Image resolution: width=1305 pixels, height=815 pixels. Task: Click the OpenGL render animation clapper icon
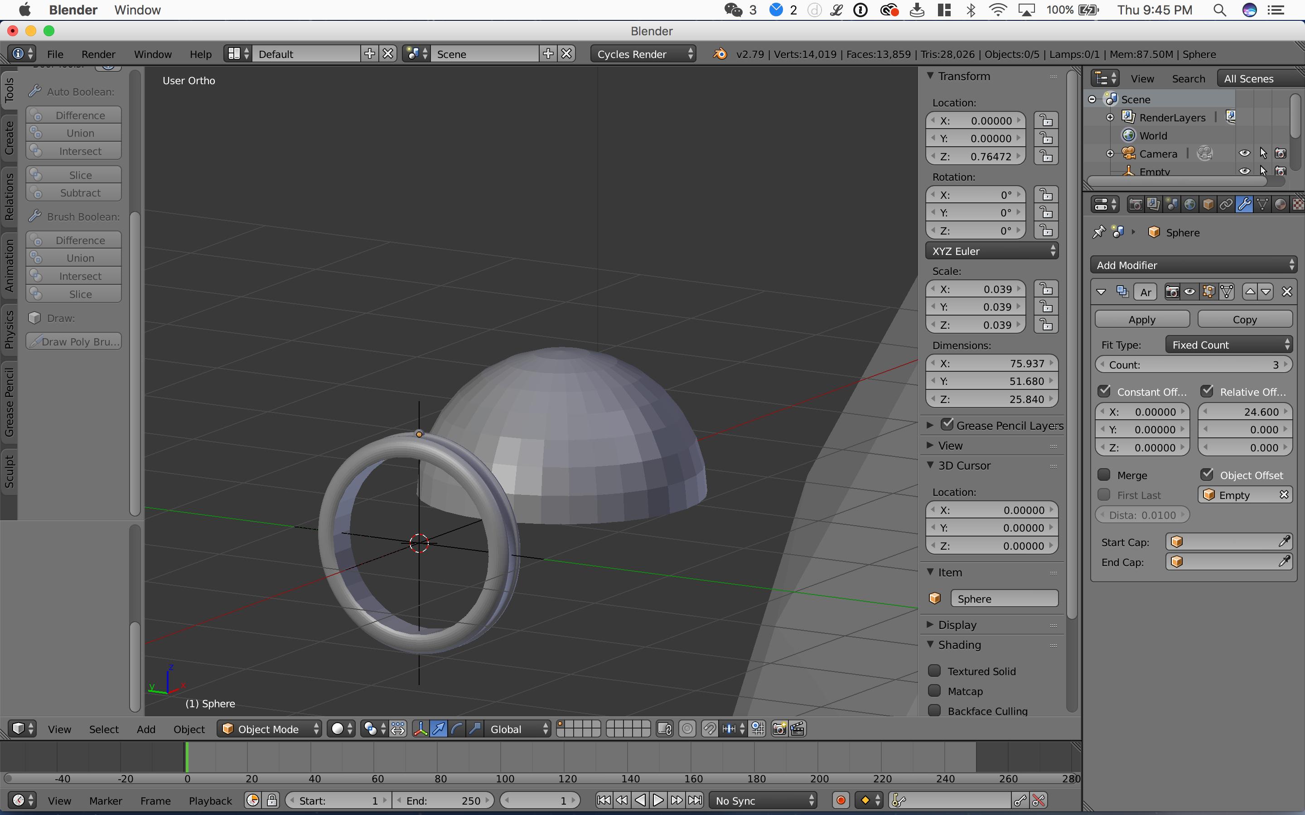tap(797, 729)
